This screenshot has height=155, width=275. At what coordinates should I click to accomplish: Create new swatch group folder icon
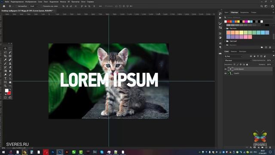262,47
